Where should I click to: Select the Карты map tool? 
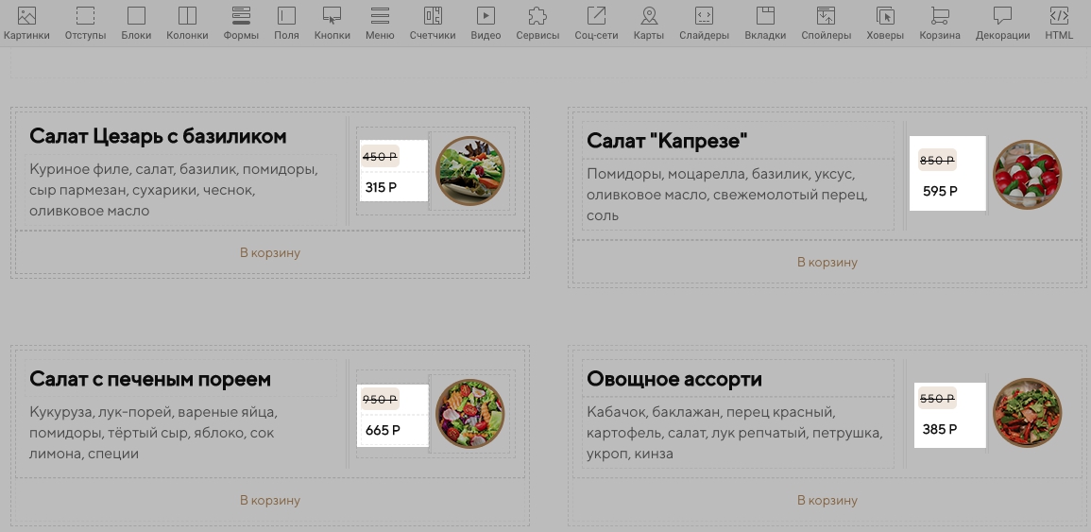click(x=649, y=23)
